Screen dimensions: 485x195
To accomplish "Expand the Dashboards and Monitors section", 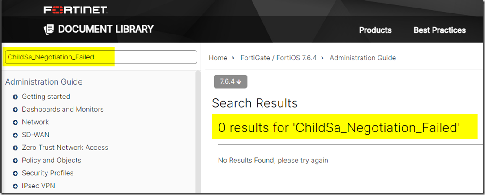I will [x=15, y=110].
